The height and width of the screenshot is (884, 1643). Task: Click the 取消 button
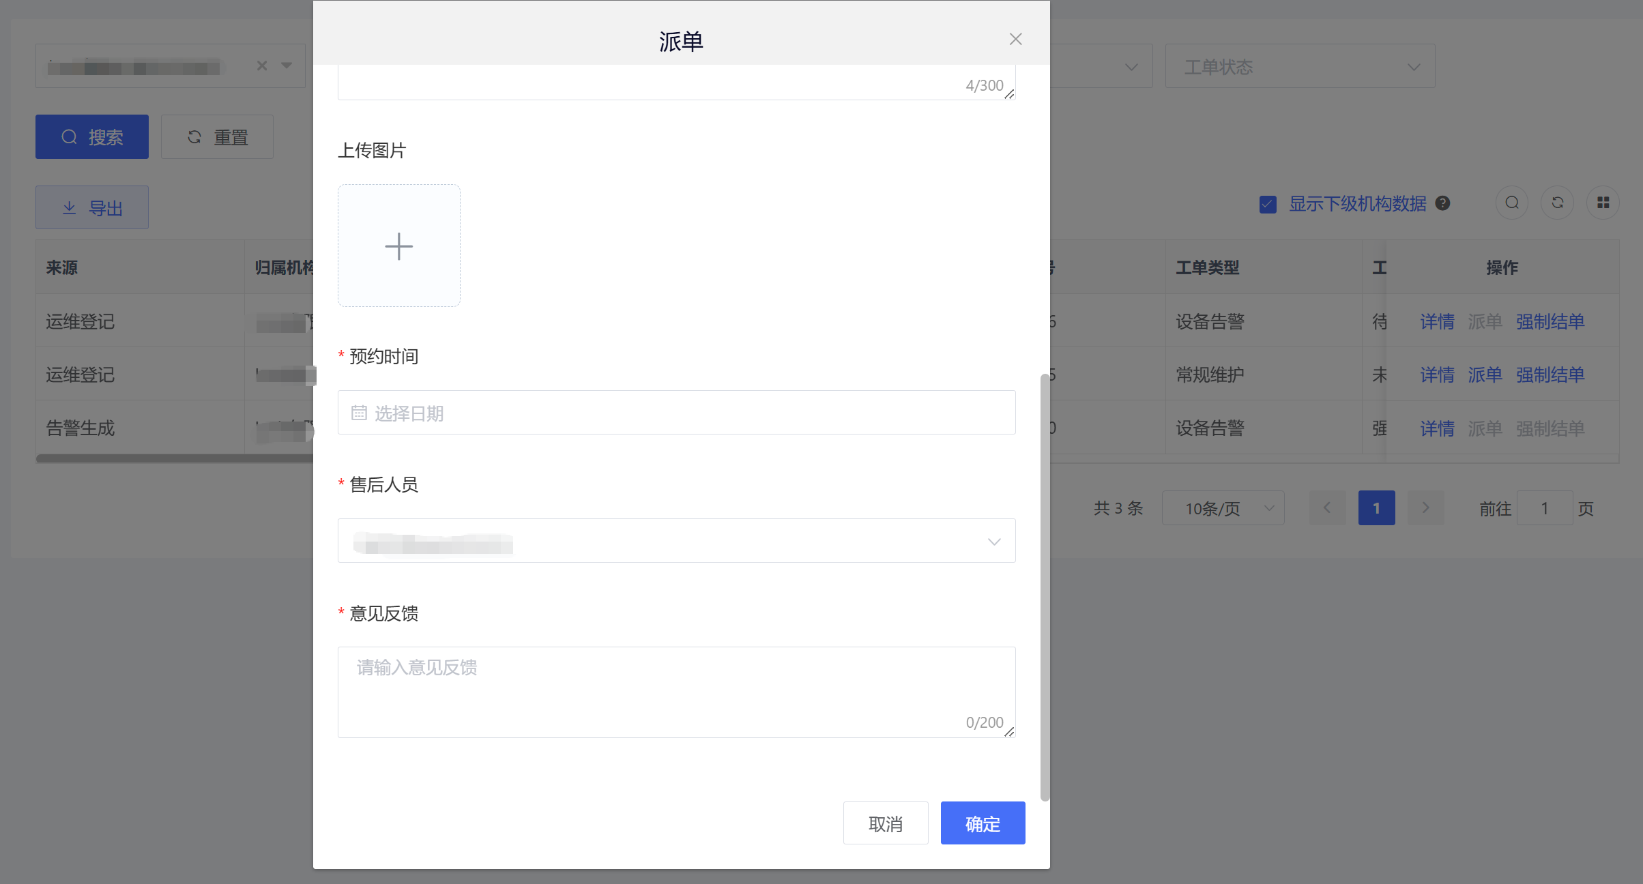(885, 823)
